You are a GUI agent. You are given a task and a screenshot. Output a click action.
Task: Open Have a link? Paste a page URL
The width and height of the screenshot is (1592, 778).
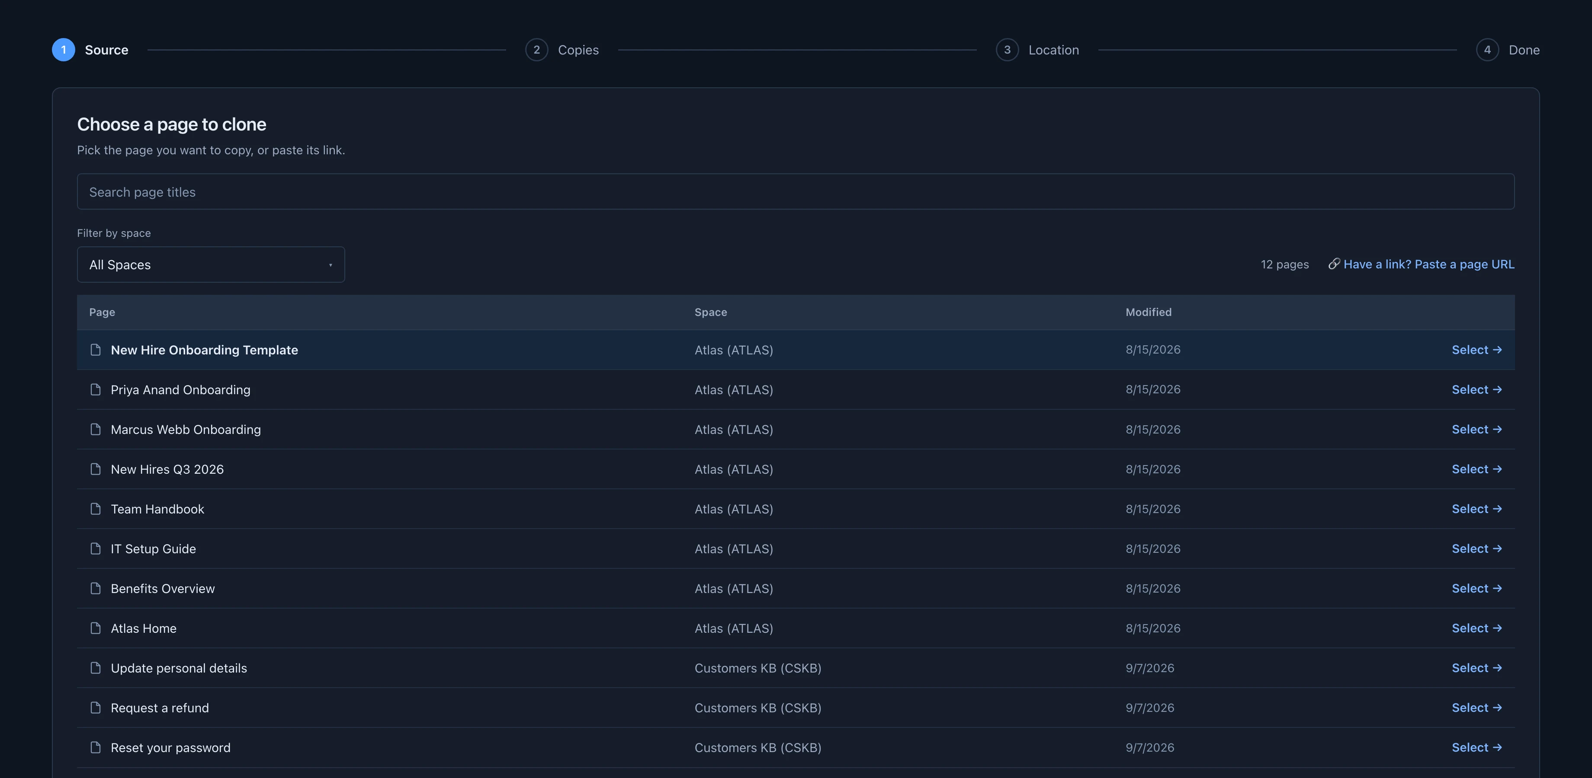pos(1422,264)
